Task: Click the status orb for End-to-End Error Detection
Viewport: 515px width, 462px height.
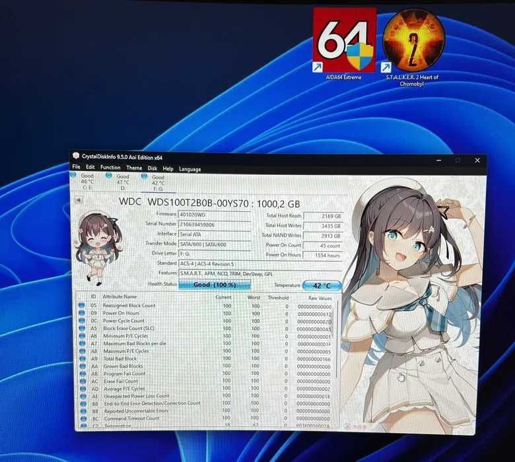Action: click(83, 403)
